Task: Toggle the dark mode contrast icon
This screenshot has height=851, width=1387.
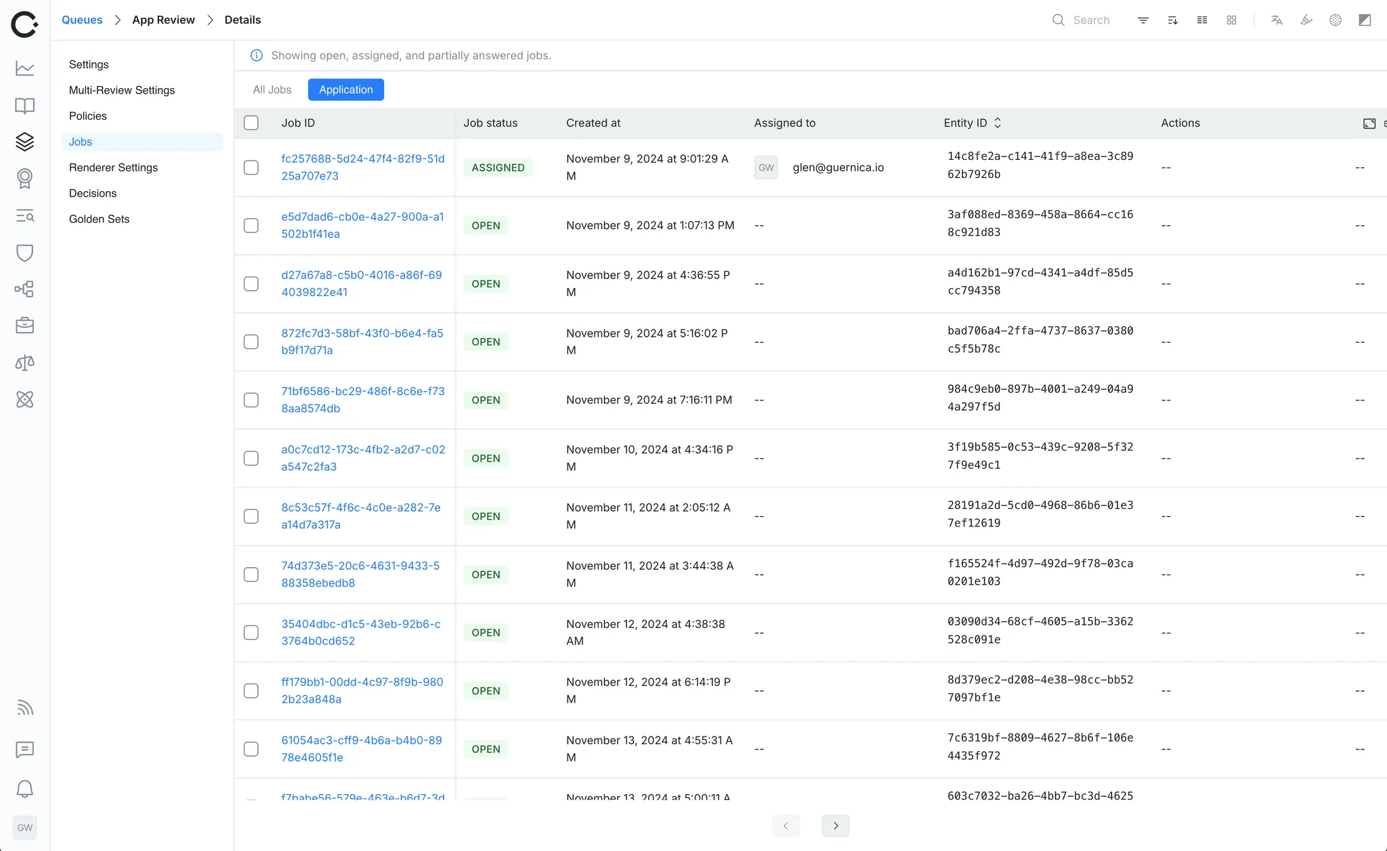Action: tap(1365, 20)
